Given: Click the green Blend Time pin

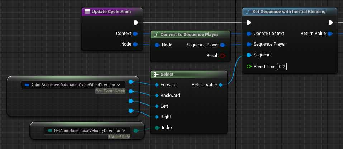Looking at the screenshot, I should [249, 67].
